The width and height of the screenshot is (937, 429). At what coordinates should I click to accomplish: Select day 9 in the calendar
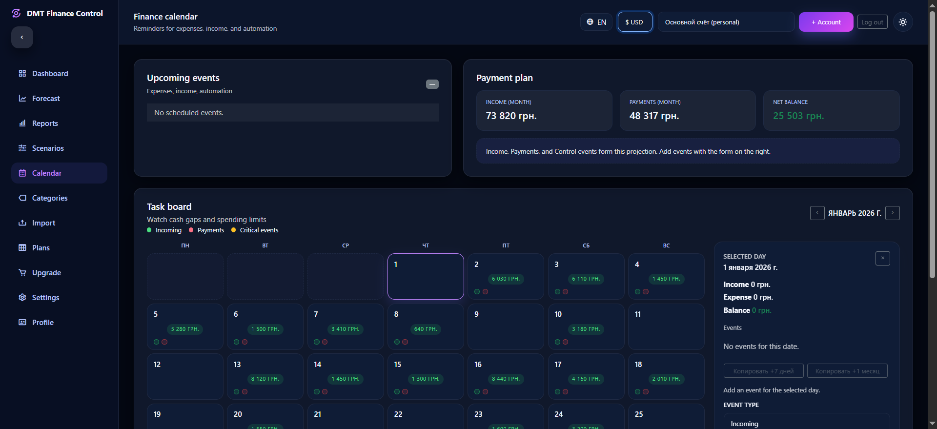(x=506, y=327)
